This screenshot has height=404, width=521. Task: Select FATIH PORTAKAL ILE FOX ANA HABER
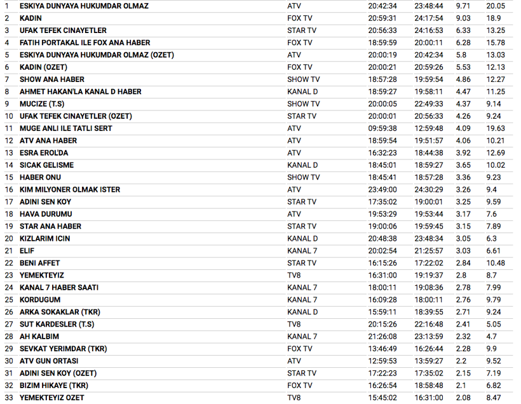click(85, 43)
